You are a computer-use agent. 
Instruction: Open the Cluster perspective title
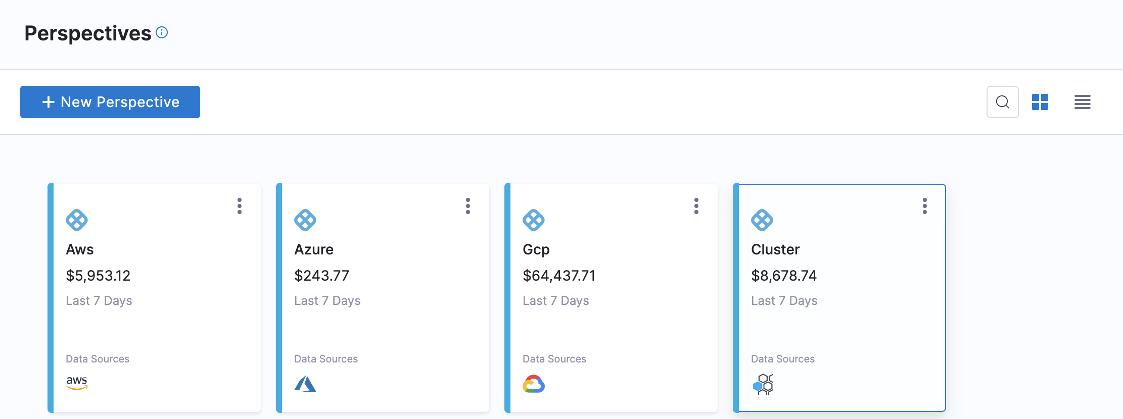pos(775,249)
